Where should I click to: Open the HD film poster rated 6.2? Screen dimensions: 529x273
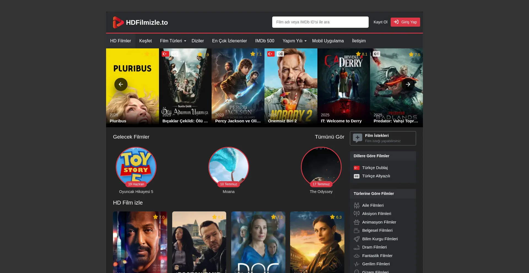[x=199, y=242]
